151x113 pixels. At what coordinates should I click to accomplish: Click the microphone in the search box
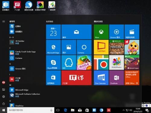51,110
